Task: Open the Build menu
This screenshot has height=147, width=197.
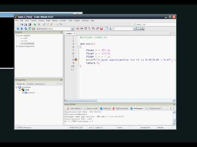Action: (x=48, y=20)
